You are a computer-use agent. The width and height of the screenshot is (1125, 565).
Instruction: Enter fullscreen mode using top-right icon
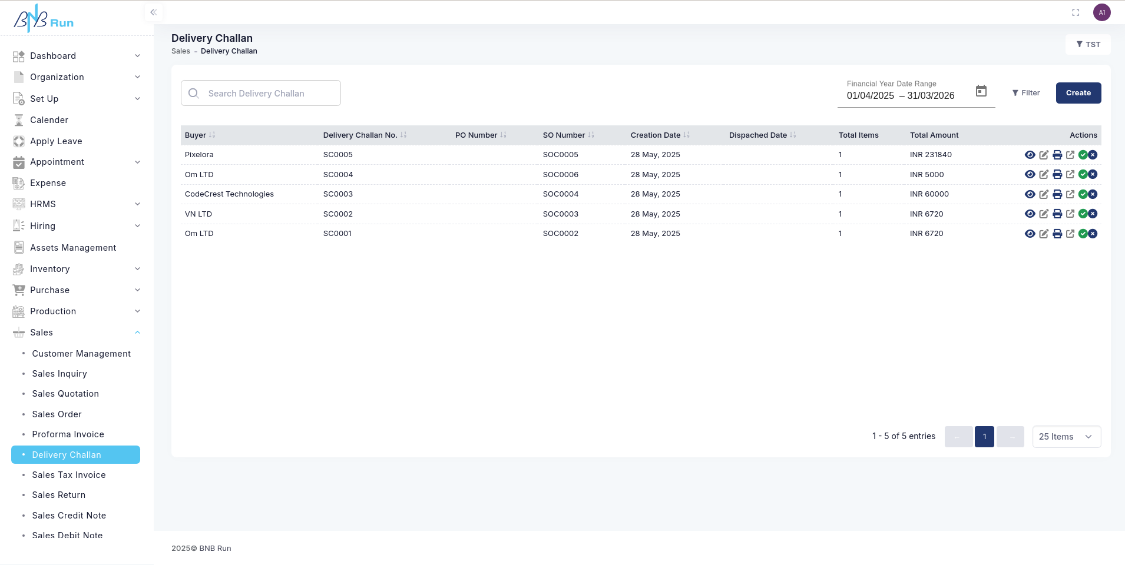click(1076, 12)
